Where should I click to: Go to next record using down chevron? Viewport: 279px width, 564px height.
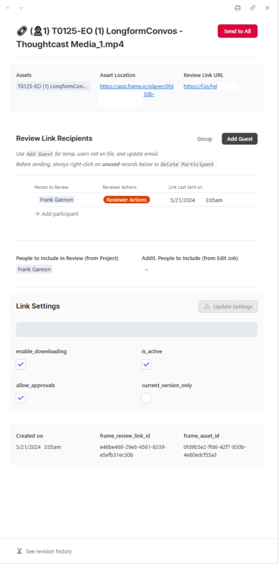21,8
